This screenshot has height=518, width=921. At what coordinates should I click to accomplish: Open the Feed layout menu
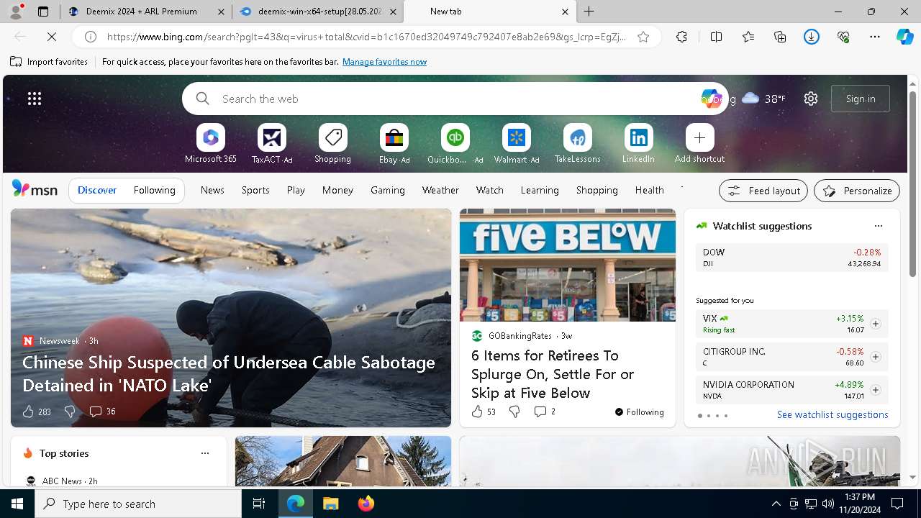coord(763,191)
